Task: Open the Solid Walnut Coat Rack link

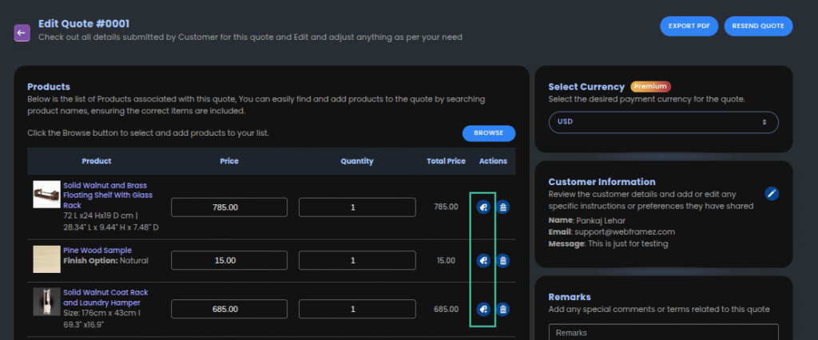Action: coord(105,298)
